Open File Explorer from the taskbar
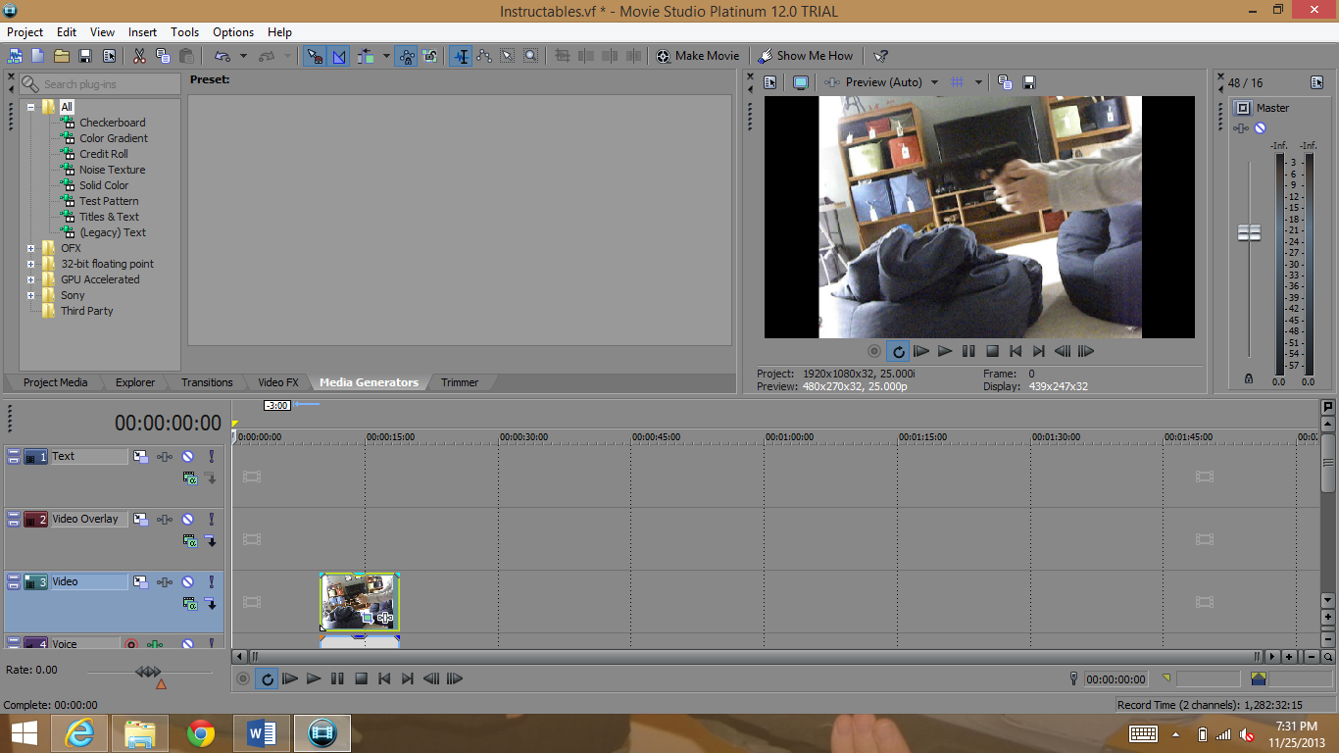The image size is (1339, 753). point(140,732)
